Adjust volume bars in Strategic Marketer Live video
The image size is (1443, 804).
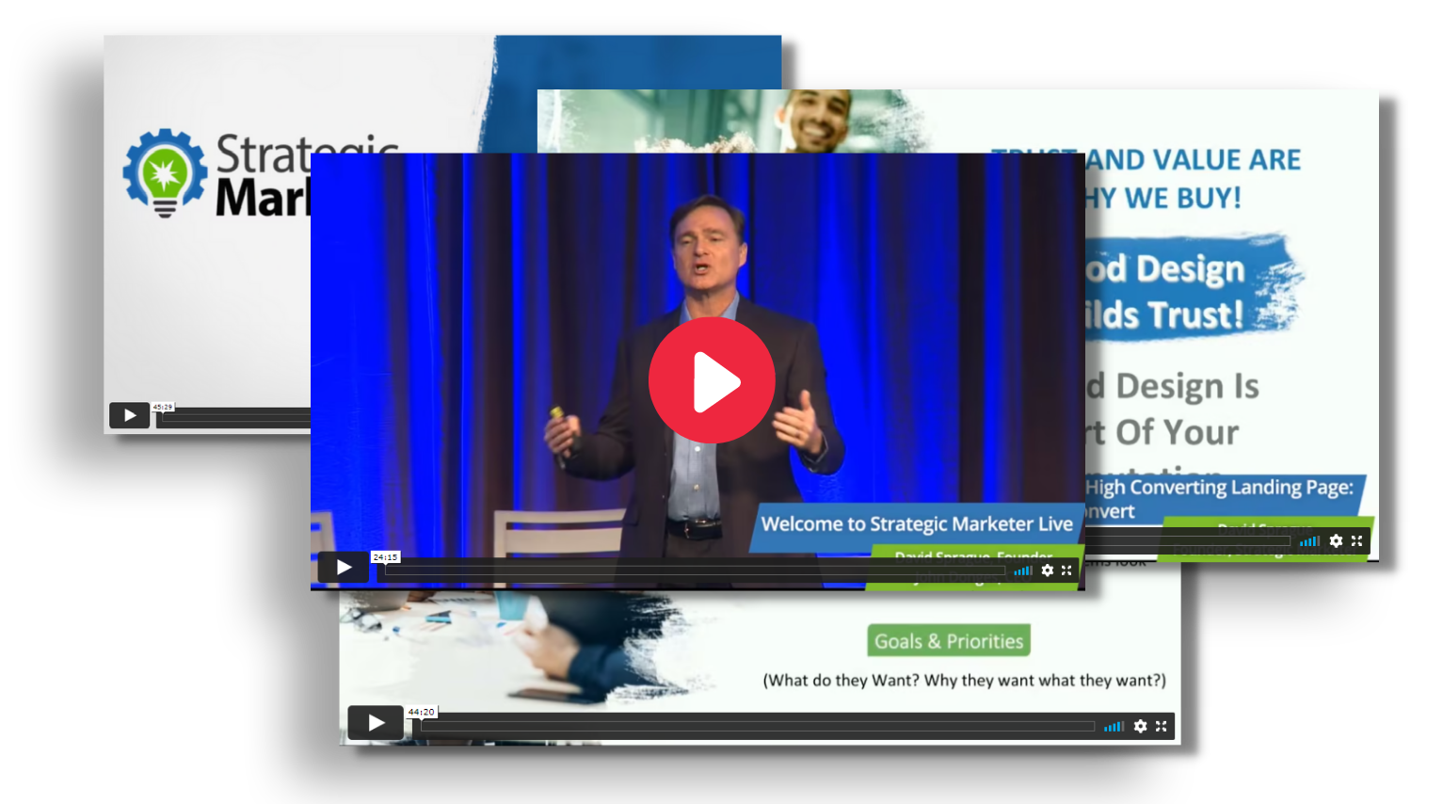pos(1023,571)
